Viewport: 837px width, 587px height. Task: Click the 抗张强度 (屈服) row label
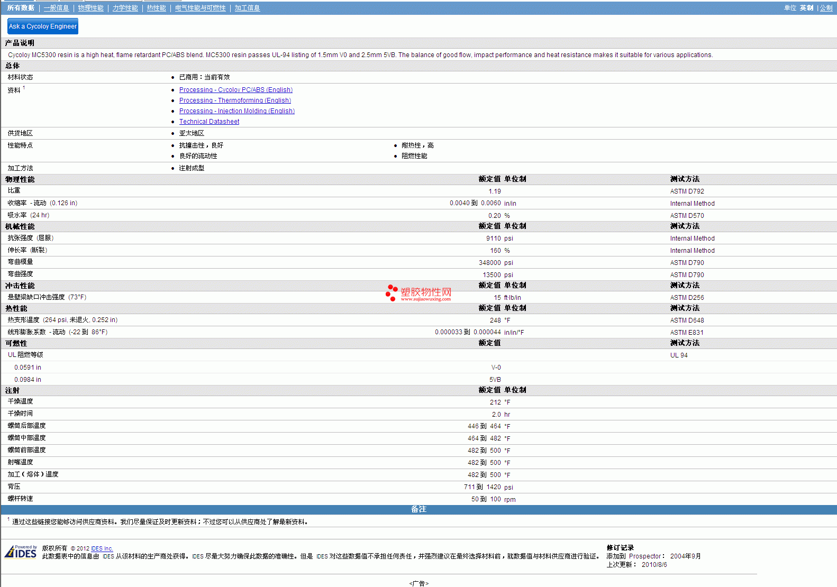[x=31, y=238]
